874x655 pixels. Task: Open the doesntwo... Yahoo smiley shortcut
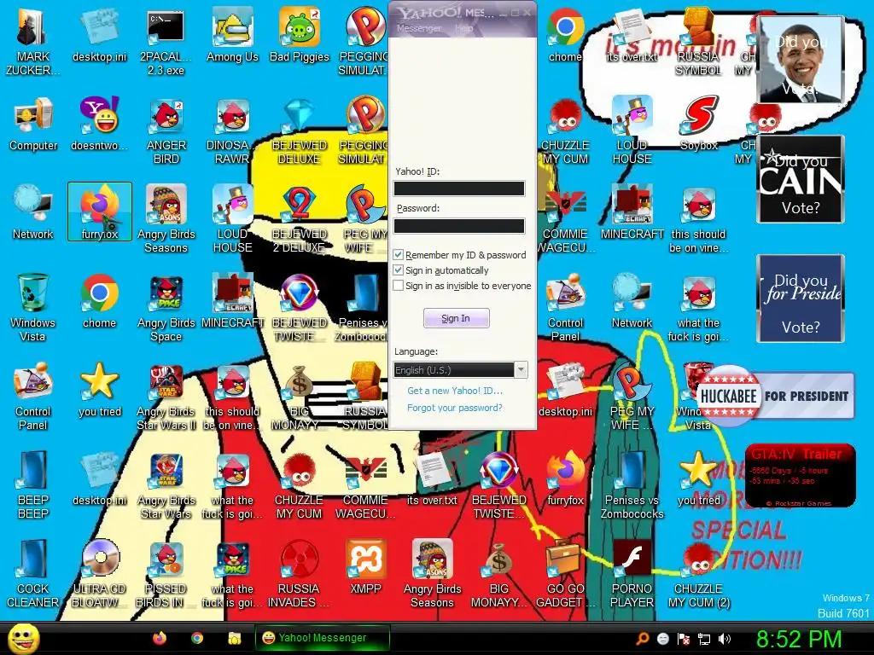click(x=99, y=124)
